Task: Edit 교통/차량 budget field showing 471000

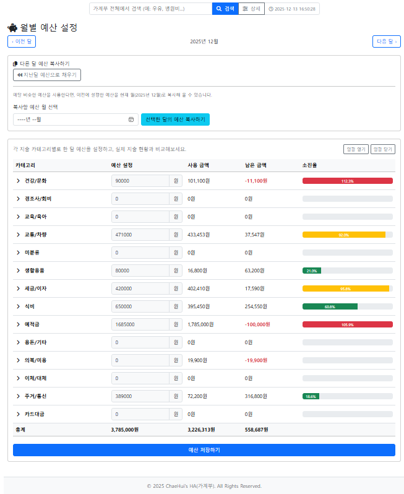Action: [x=140, y=235]
